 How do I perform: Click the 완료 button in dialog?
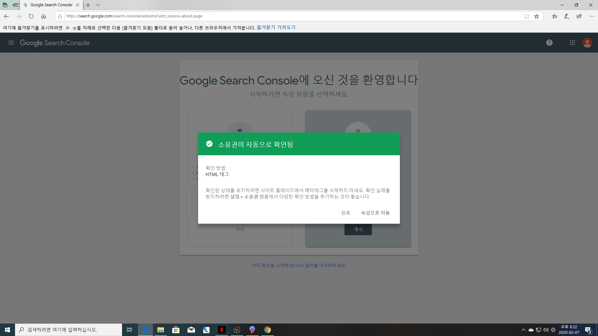coord(346,213)
